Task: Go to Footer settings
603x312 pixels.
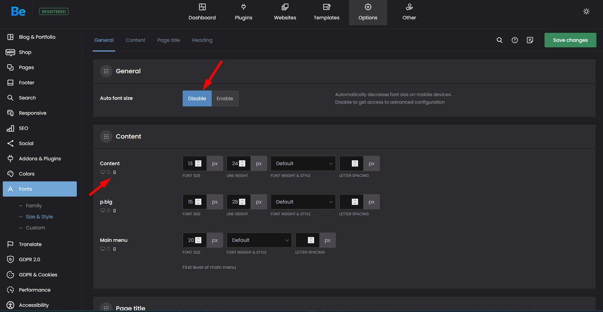Action: click(40, 83)
